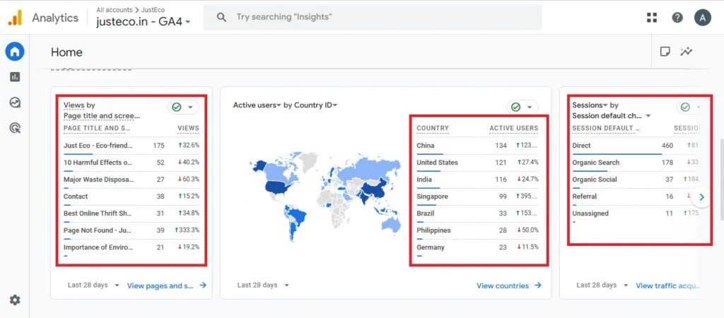Open Last 28 days dropdown in Views card

click(x=93, y=285)
